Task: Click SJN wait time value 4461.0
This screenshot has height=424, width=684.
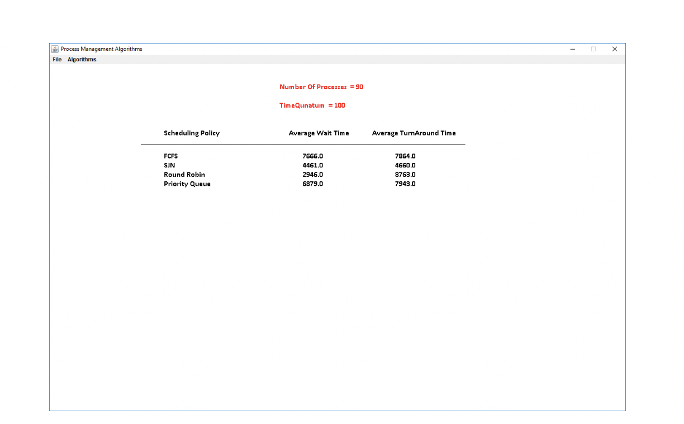Action: pos(312,165)
